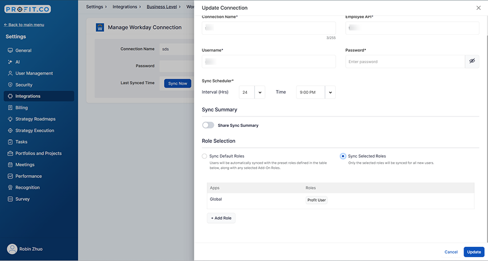Viewport: 488px width, 261px height.
Task: Click the sds Connection Name field
Action: (177, 49)
